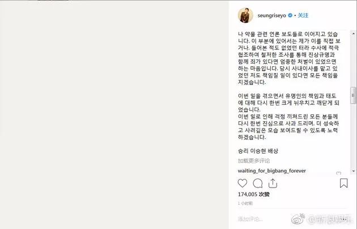Visit waiting_for_bigbang_forever's profile
Viewport: 357px width, 229px height.
271,171
